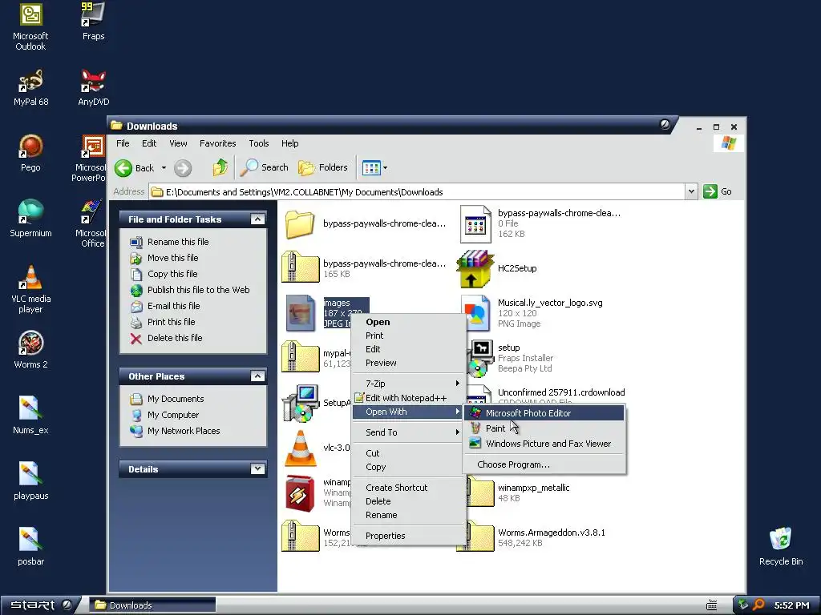Click the Start button

click(x=40, y=605)
